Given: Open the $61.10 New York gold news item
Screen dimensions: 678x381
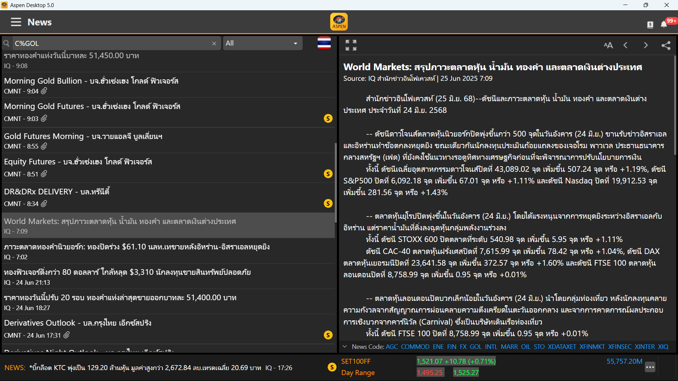Looking at the screenshot, I should [x=168, y=251].
